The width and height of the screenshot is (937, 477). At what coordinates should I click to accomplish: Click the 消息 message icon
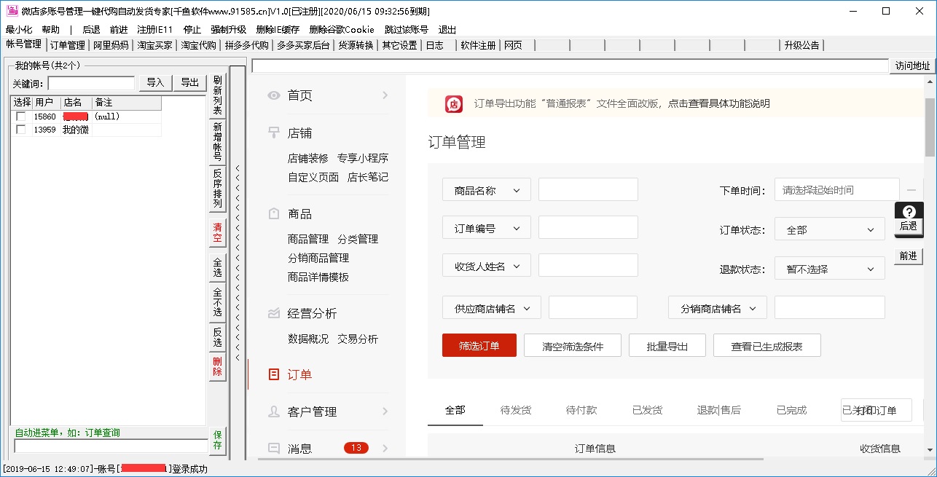point(274,449)
